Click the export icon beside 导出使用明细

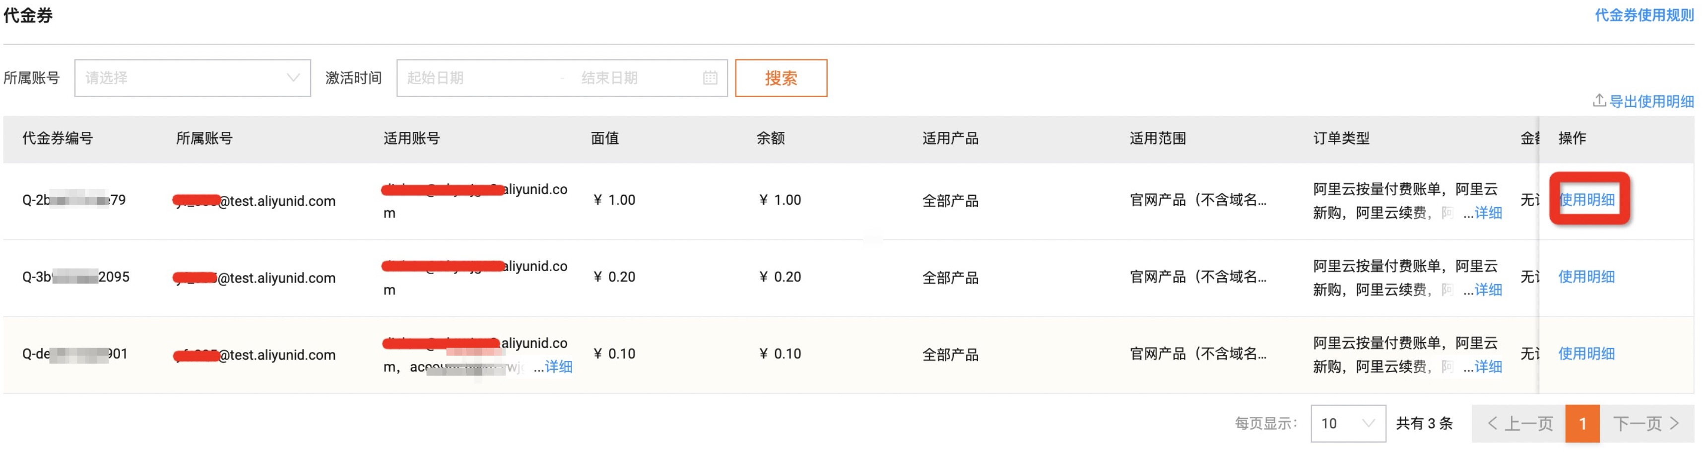[x=1598, y=101]
